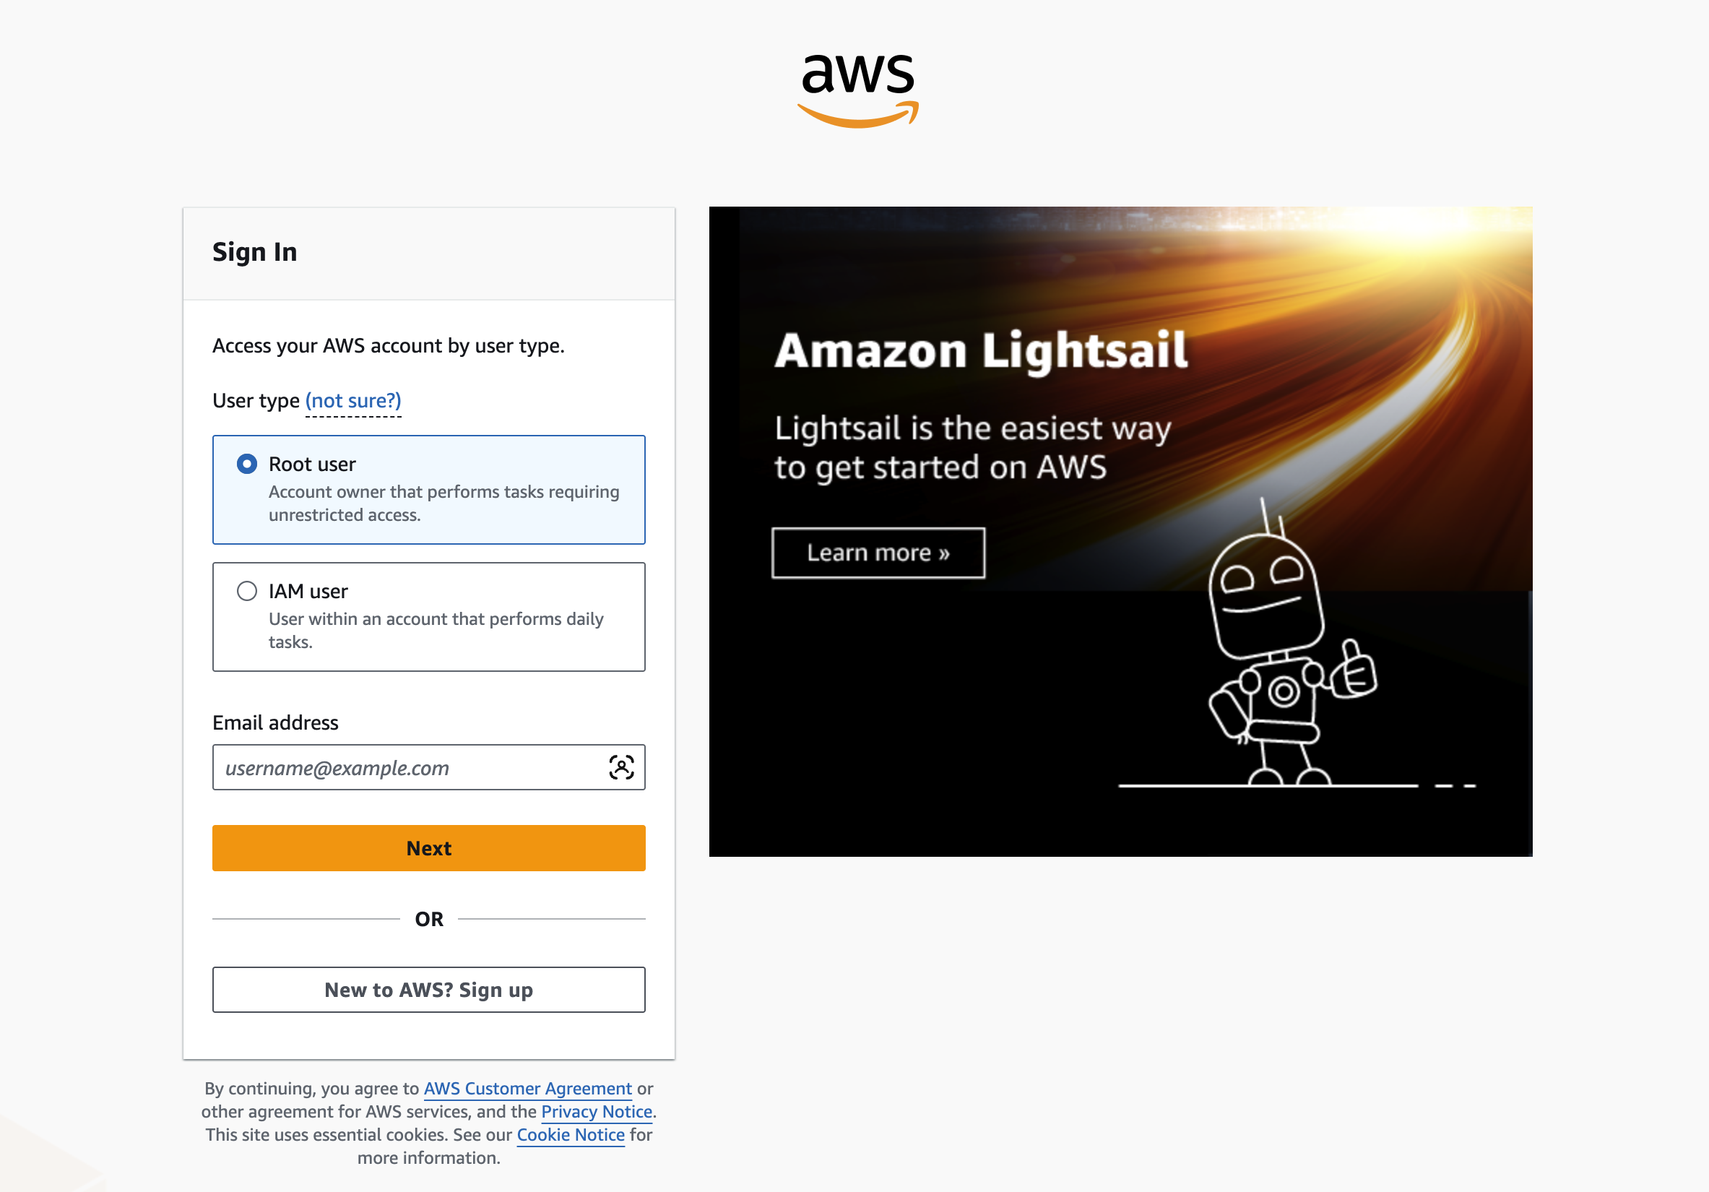This screenshot has width=1709, height=1192.
Task: Click "Access your AWS account by user type" text
Action: coord(389,345)
